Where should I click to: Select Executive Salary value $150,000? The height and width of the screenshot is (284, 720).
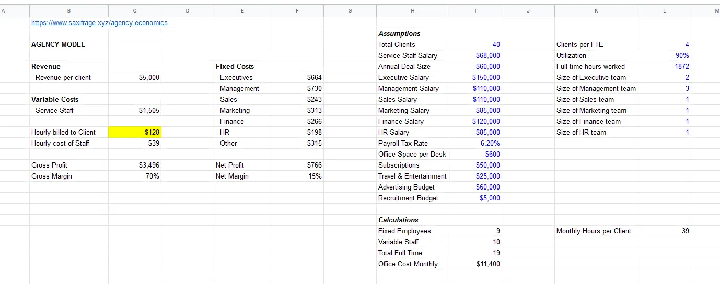pyautogui.click(x=475, y=78)
